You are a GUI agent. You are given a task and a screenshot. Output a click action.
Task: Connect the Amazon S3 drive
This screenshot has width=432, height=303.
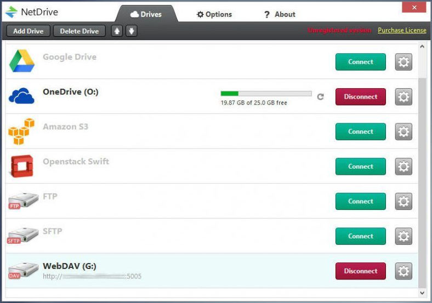pos(361,132)
